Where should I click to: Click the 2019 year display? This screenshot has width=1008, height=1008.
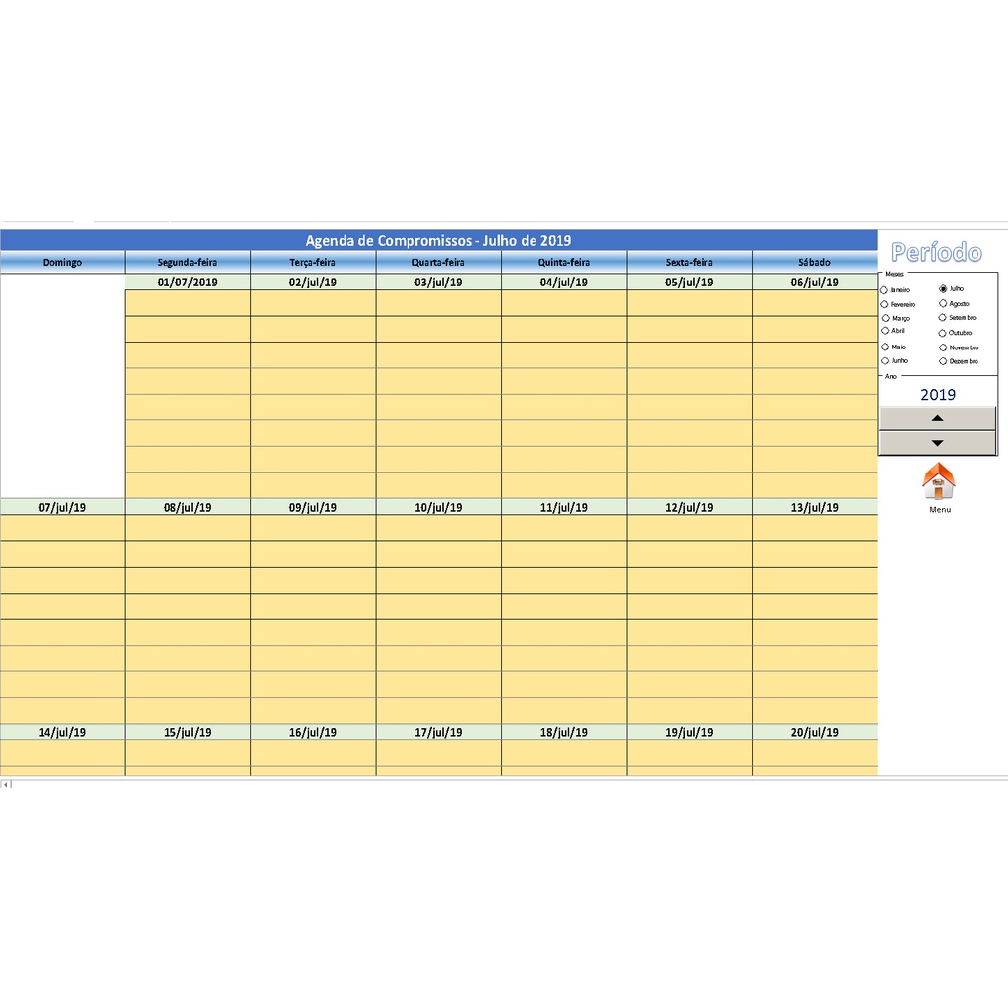[x=937, y=394]
